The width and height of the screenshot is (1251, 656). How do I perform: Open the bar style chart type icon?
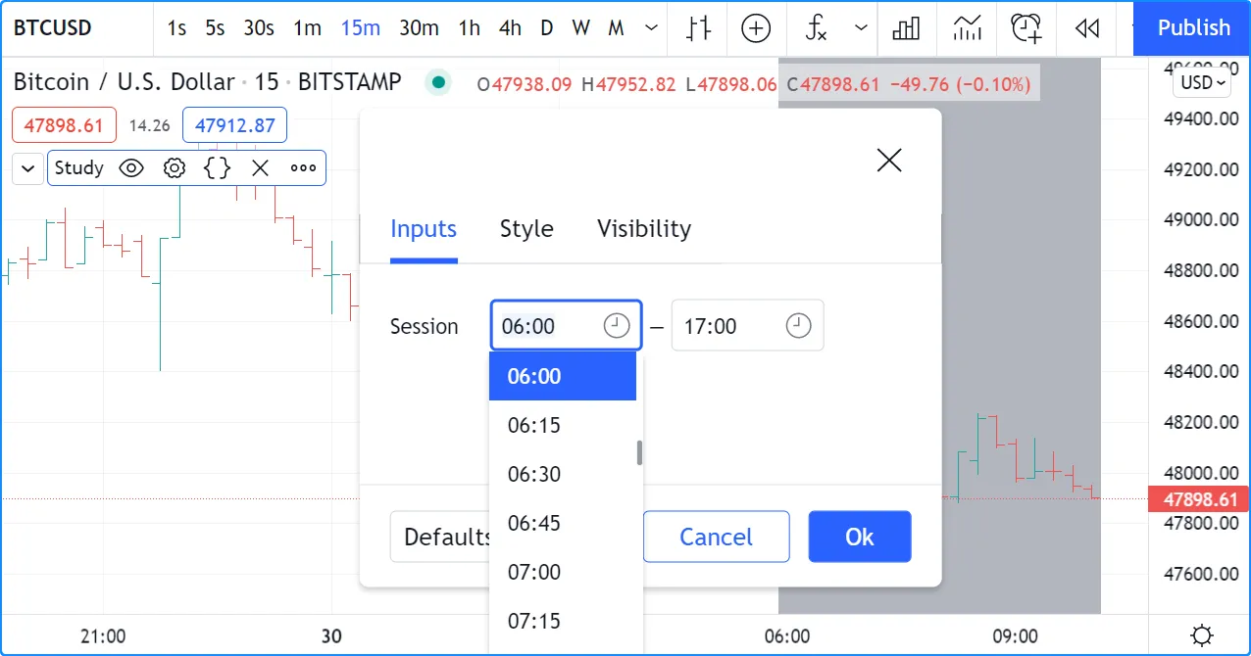pyautogui.click(x=697, y=28)
